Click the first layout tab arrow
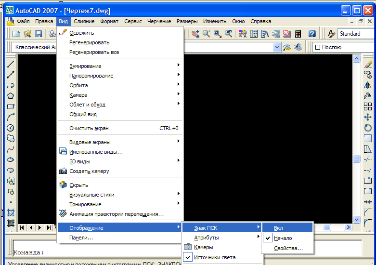Viewport: 376px width, 265px height. tap(22, 227)
